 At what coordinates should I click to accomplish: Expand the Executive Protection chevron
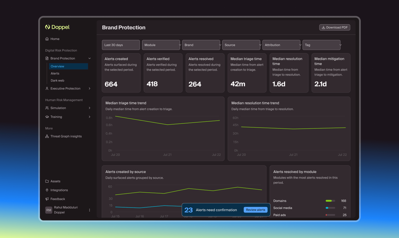(89, 89)
